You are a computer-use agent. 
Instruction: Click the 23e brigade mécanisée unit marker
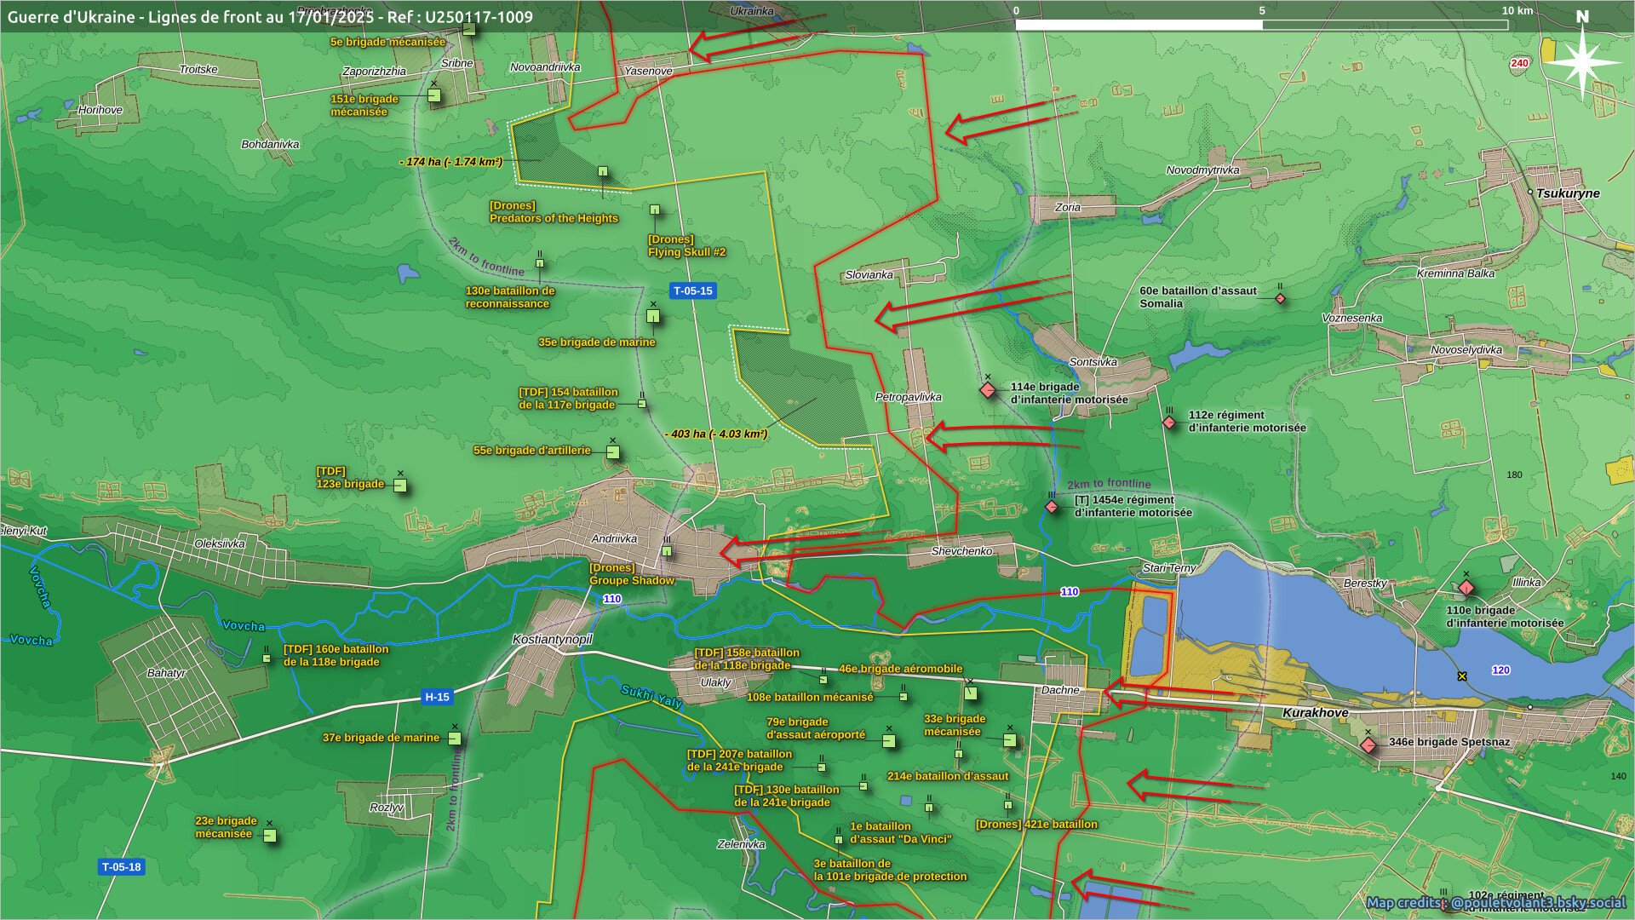tap(269, 836)
